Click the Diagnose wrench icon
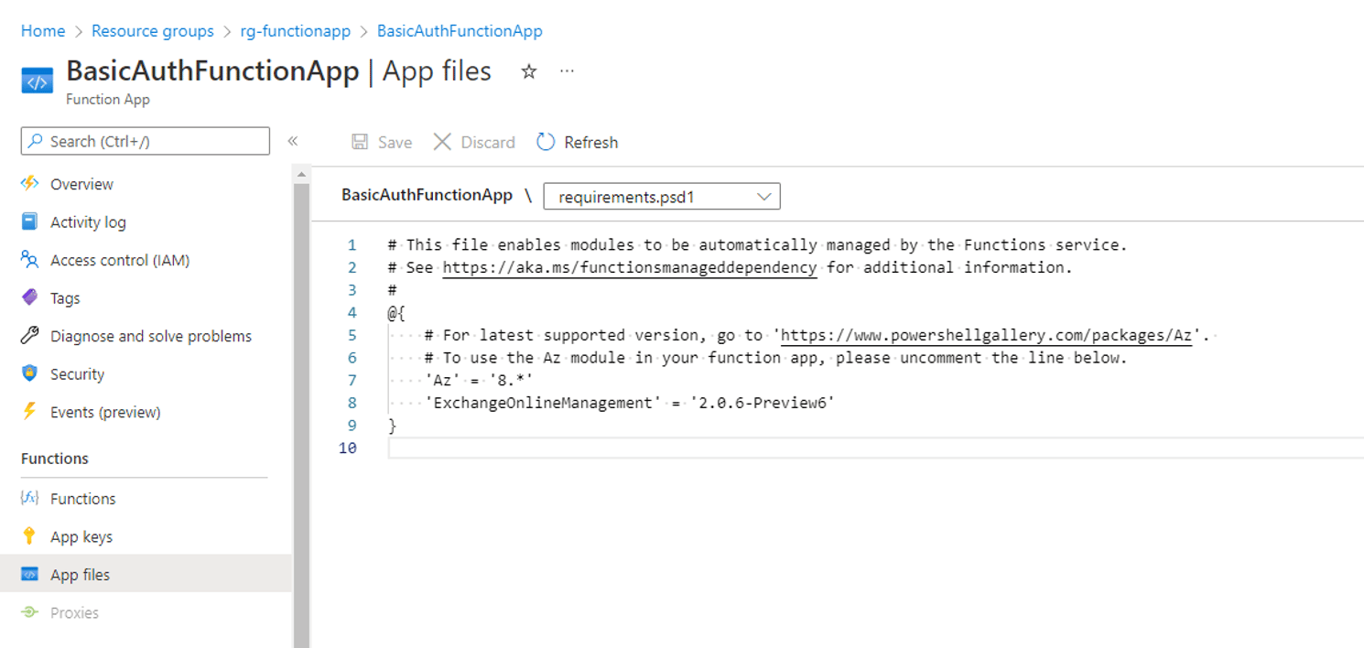Image resolution: width=1364 pixels, height=648 pixels. (x=30, y=336)
